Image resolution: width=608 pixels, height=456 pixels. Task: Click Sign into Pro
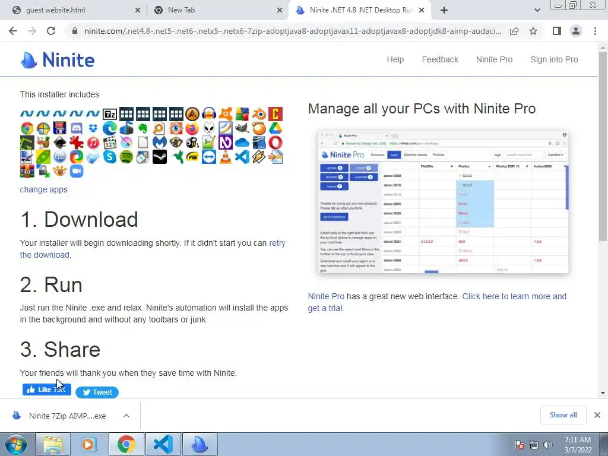(554, 59)
